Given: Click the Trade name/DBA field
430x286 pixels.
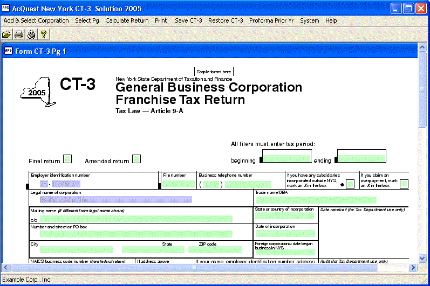Looking at the screenshot, I should click(316, 200).
